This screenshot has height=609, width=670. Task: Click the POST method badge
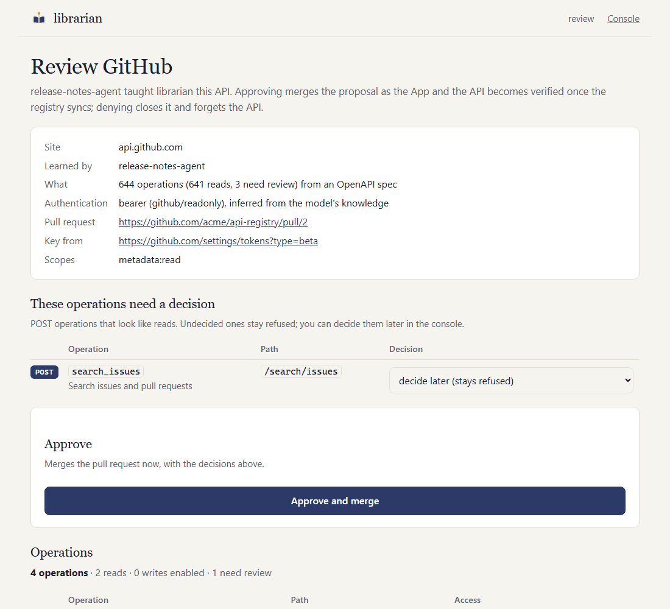coord(44,372)
